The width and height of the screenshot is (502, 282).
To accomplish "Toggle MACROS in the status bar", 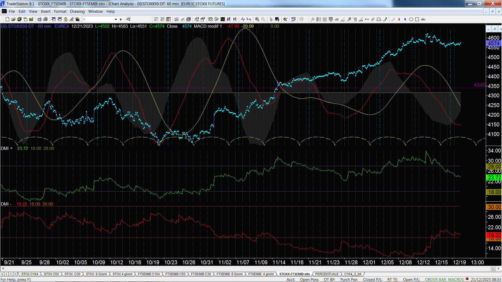I will [456, 280].
